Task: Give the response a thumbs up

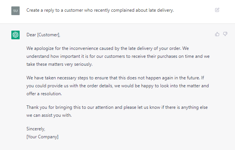Action: 217,34
